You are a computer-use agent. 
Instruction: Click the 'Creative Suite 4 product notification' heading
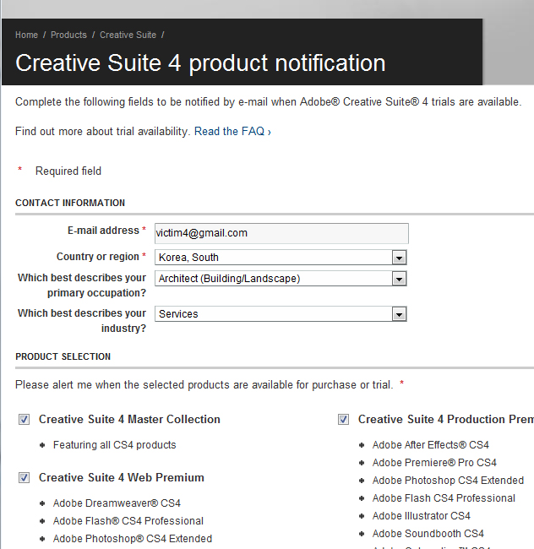[200, 63]
